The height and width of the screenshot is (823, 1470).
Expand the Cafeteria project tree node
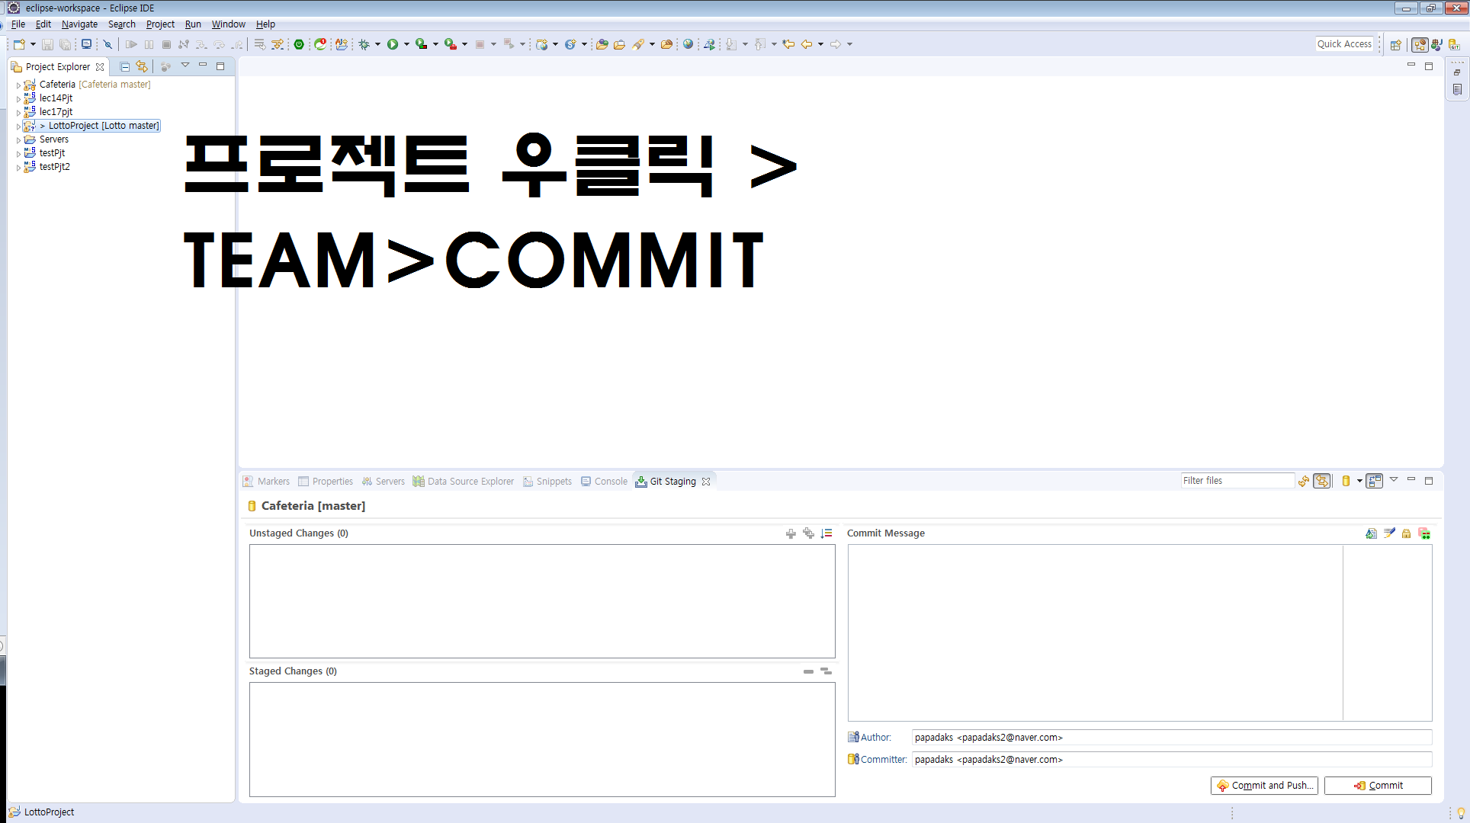18,85
